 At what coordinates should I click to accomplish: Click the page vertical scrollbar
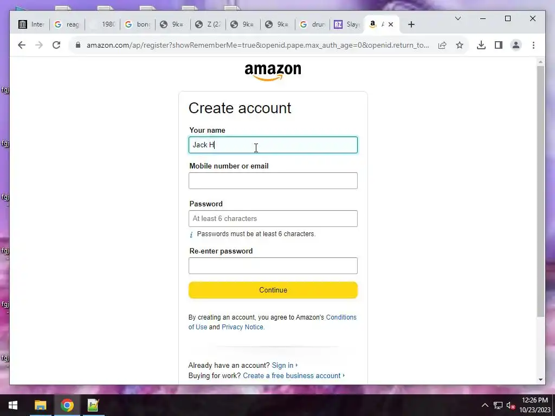(x=540, y=191)
